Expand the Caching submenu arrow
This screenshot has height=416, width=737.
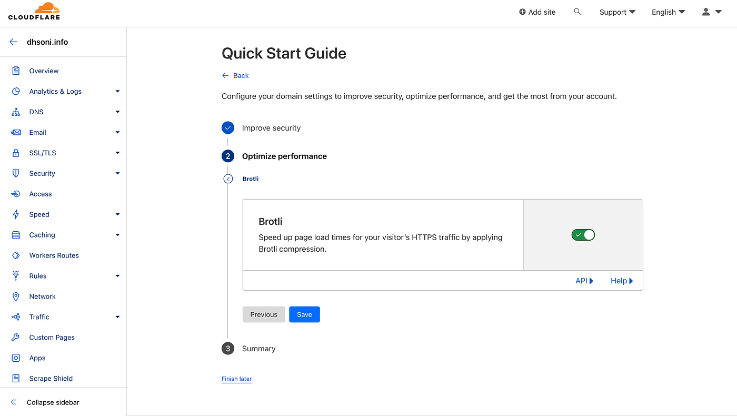[117, 235]
